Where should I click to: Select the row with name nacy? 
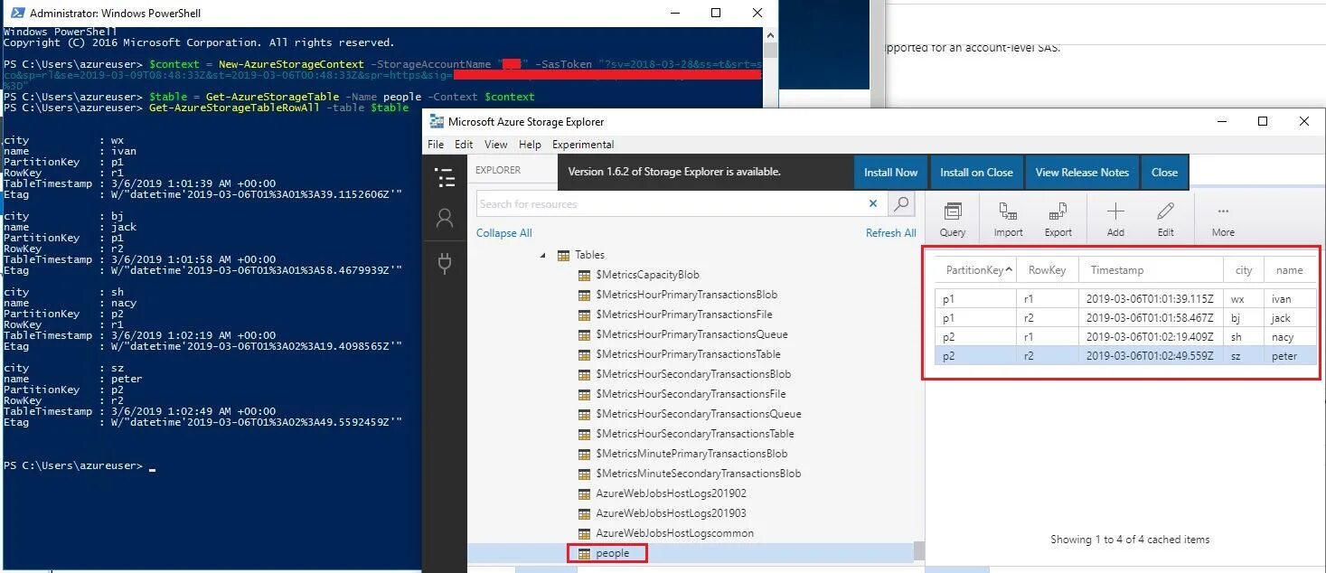1125,337
